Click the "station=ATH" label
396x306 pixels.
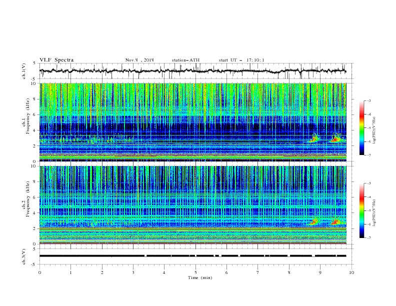[185, 60]
